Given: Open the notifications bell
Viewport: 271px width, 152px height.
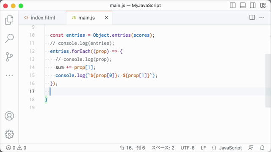Looking at the screenshot, I should click(262, 148).
